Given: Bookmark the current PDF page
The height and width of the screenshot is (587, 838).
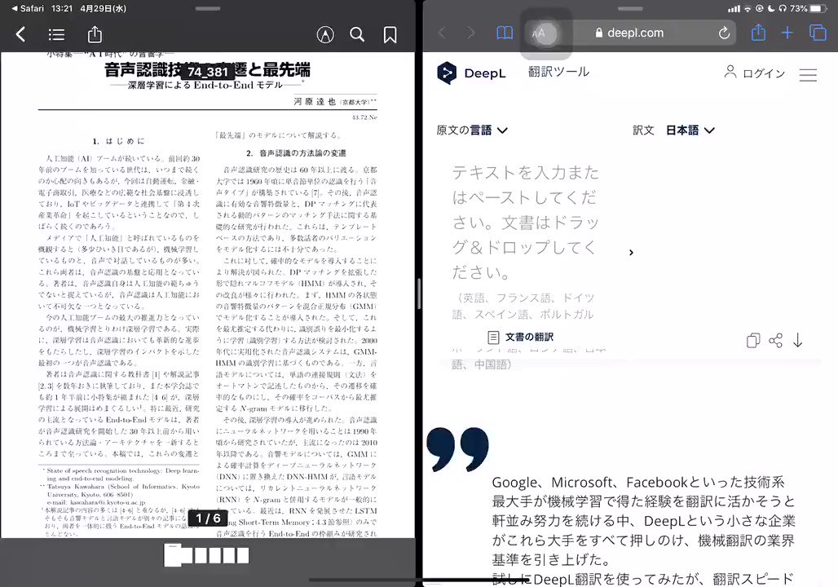Looking at the screenshot, I should (x=390, y=35).
